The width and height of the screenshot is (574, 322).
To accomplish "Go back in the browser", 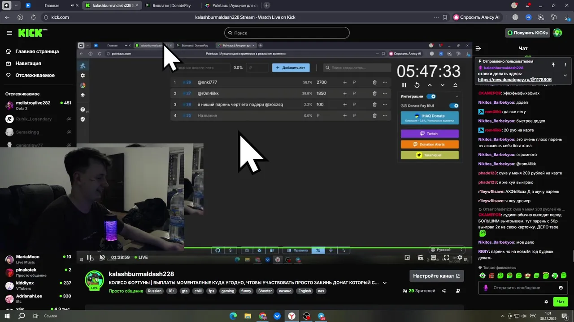I will 7,17.
